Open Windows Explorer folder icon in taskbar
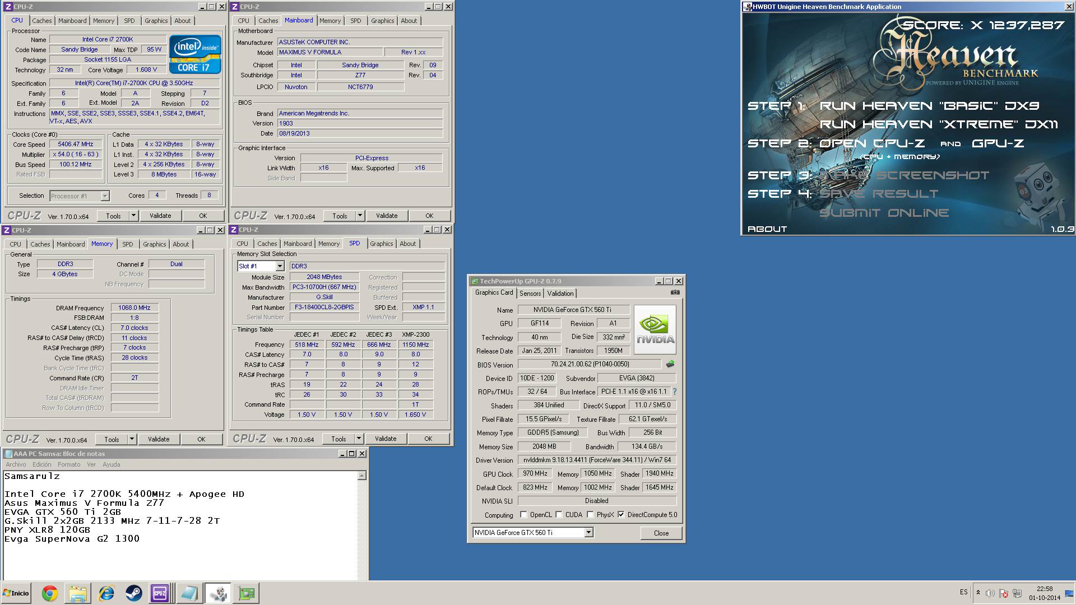1076x605 pixels. point(77,593)
